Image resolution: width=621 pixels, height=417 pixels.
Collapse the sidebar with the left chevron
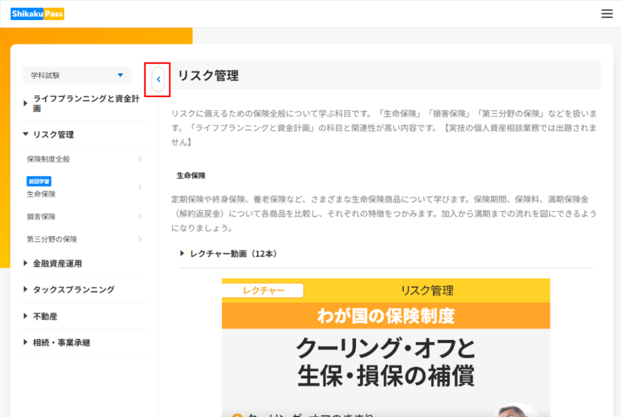coord(158,79)
